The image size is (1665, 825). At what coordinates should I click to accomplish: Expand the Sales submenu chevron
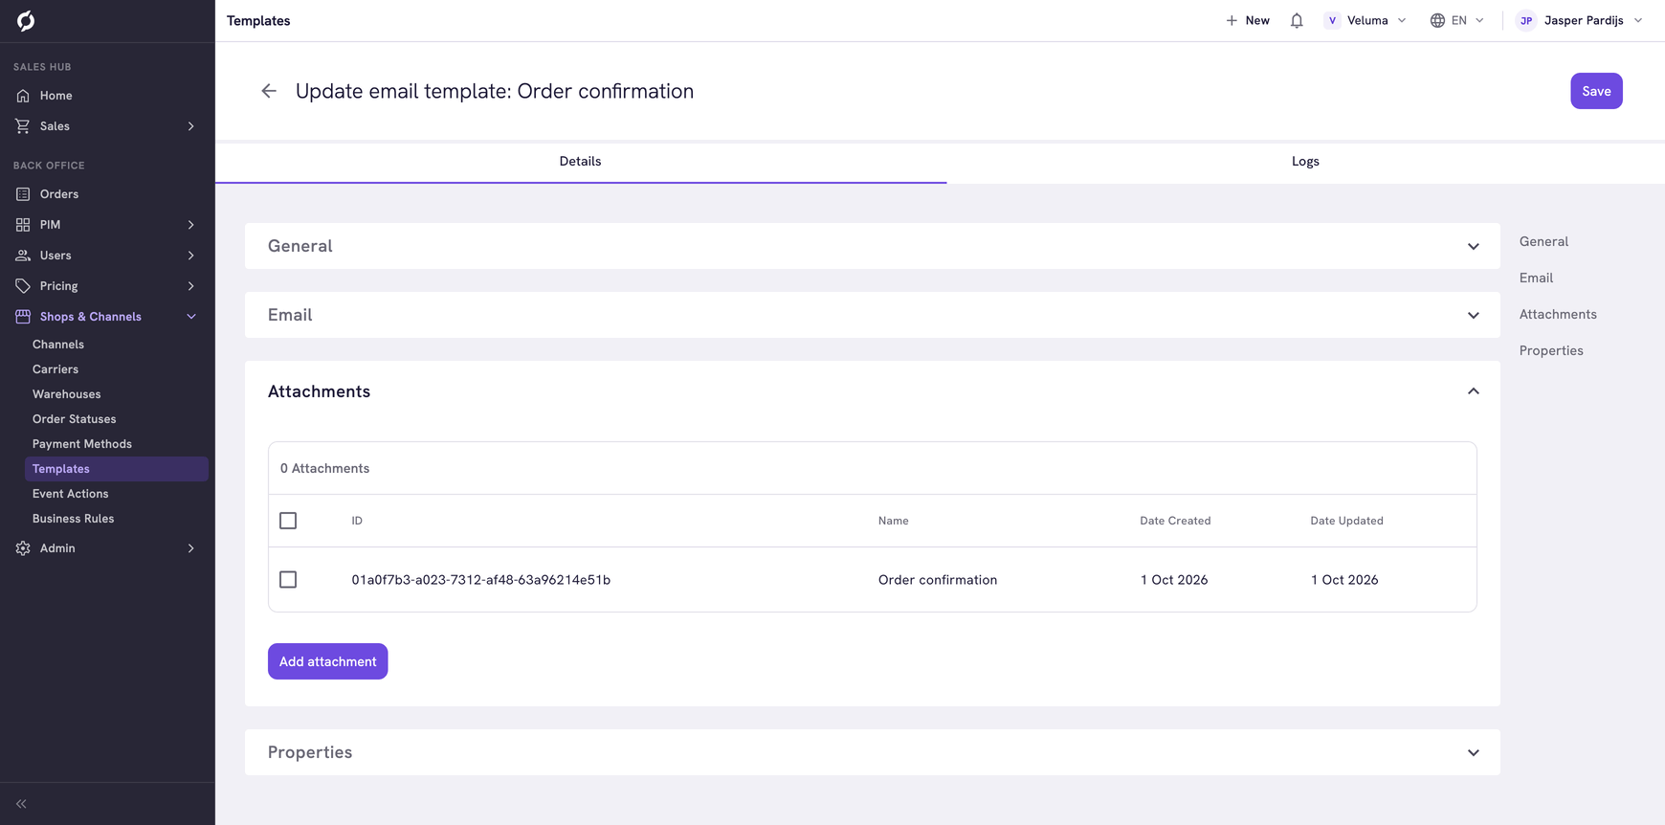tap(191, 126)
